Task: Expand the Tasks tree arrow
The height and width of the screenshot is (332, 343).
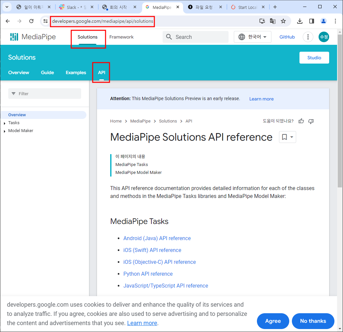Action: coord(5,124)
